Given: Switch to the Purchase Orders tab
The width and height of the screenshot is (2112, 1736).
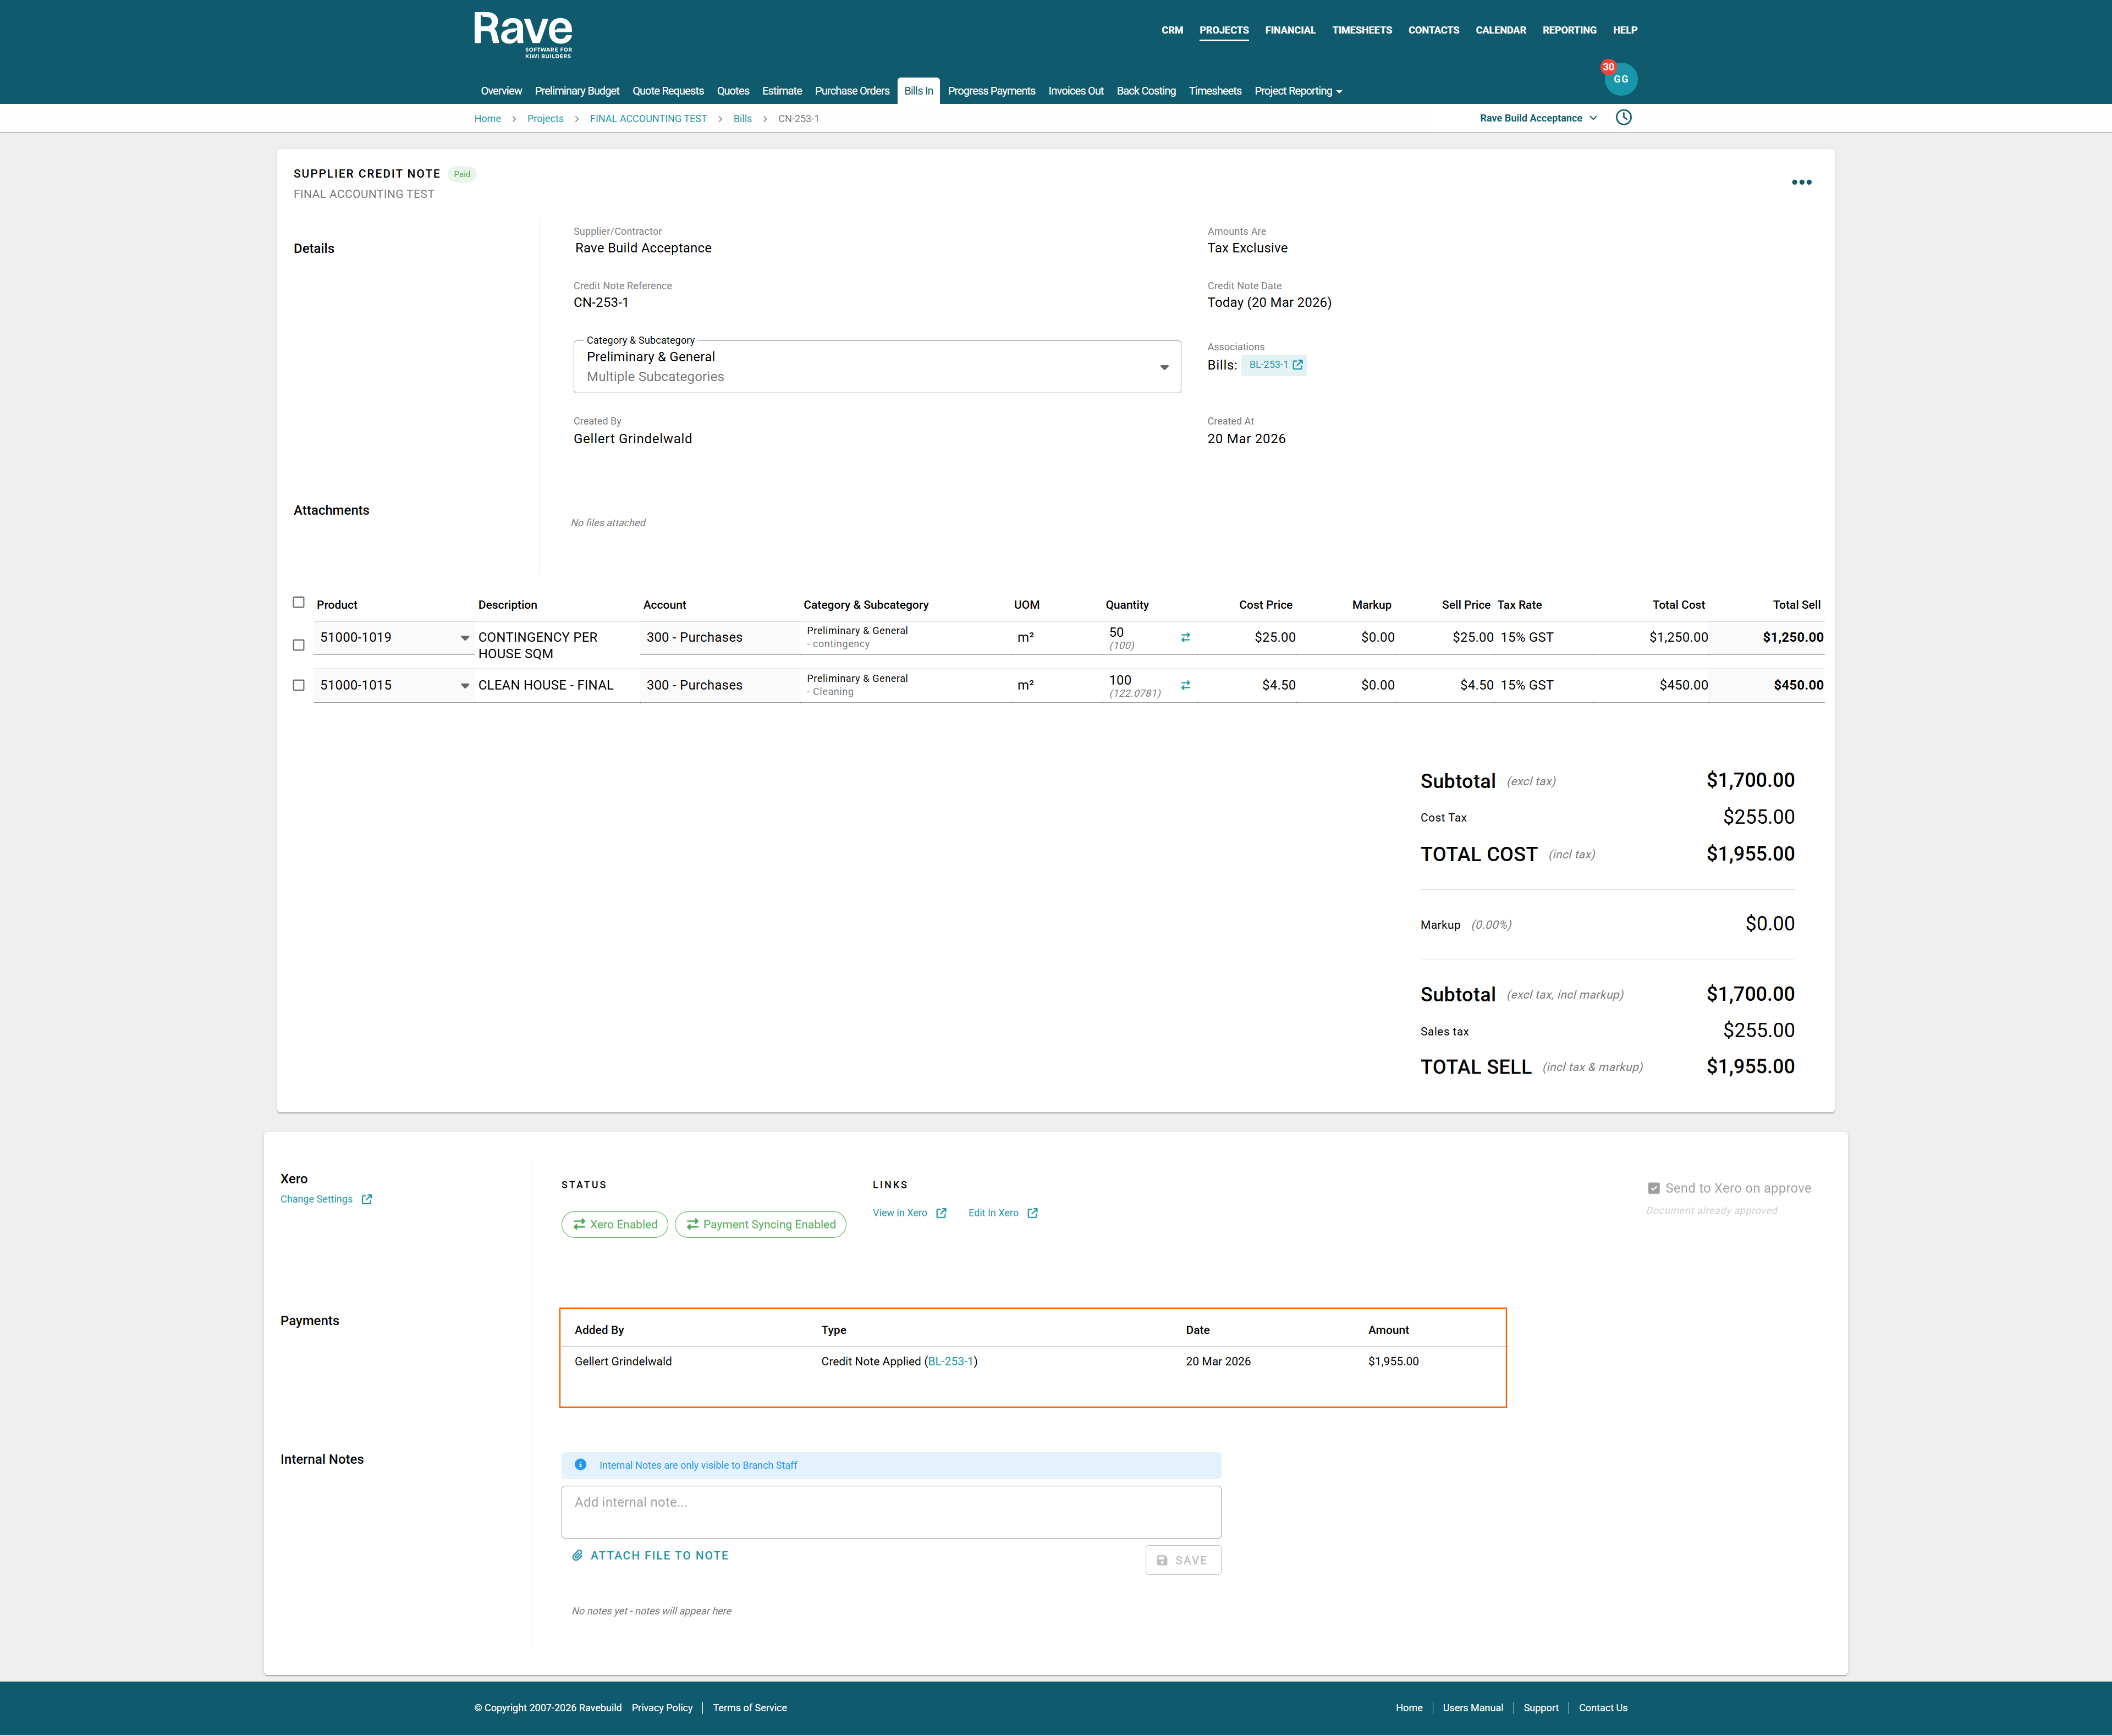Looking at the screenshot, I should tap(851, 91).
